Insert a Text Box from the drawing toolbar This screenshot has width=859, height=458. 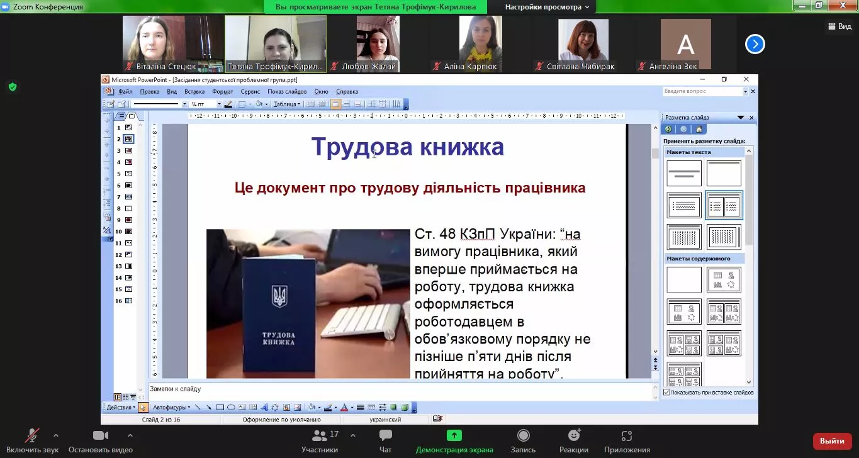click(241, 407)
